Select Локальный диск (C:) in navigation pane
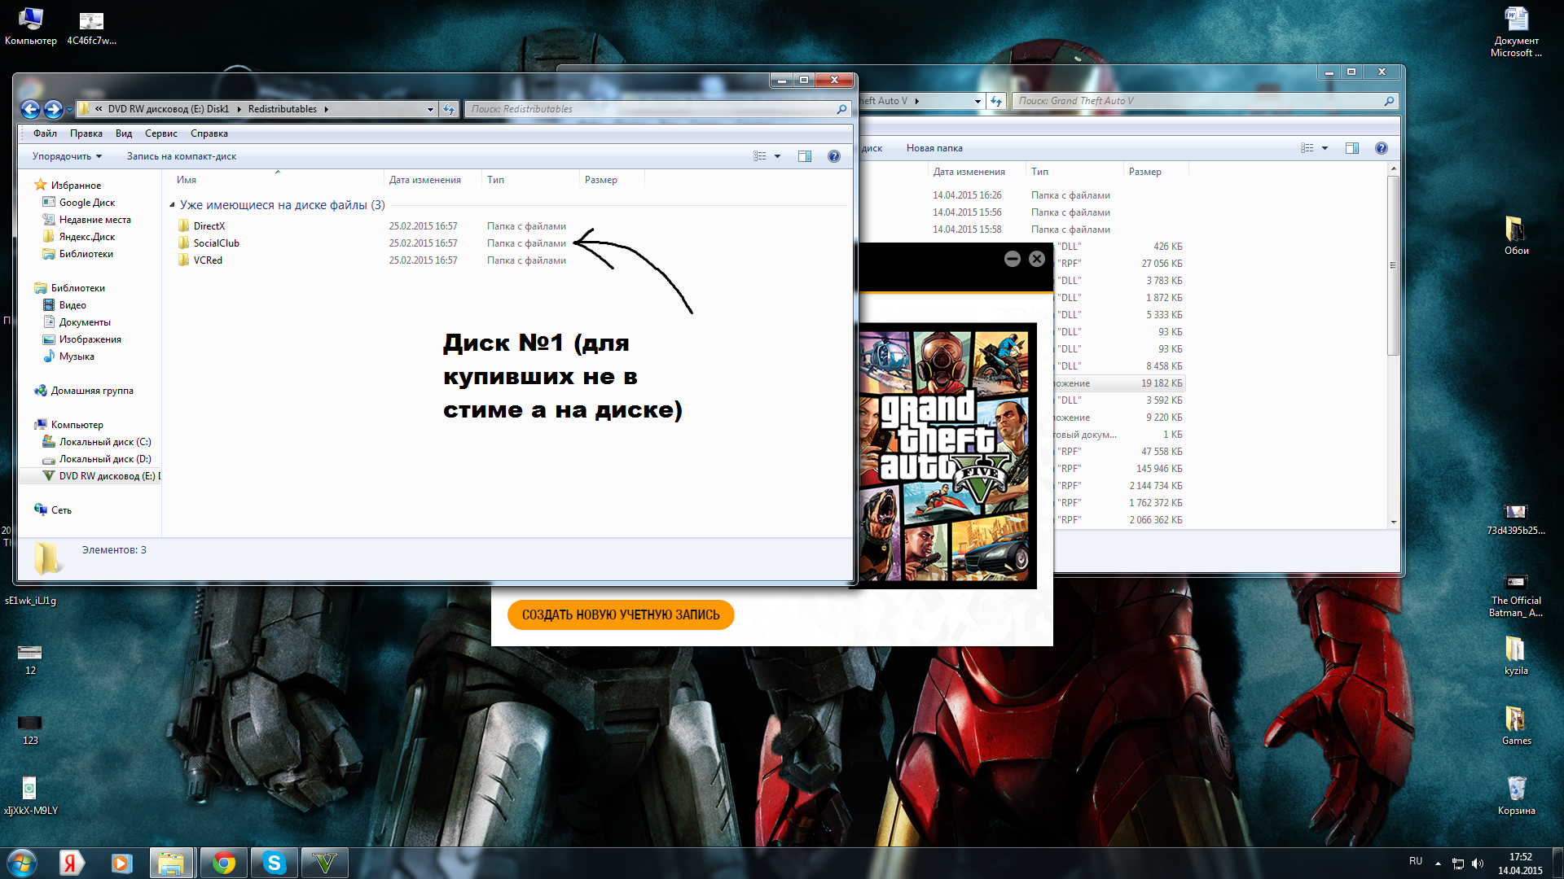This screenshot has width=1564, height=879. point(104,442)
